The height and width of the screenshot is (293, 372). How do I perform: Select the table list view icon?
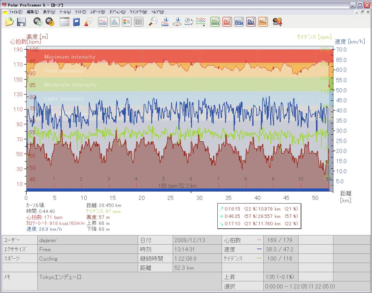(x=139, y=22)
